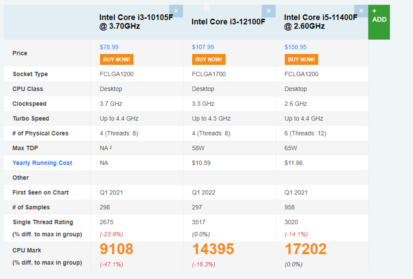Select the 17202 CPU Mark score
413x279 pixels.
pos(306,249)
